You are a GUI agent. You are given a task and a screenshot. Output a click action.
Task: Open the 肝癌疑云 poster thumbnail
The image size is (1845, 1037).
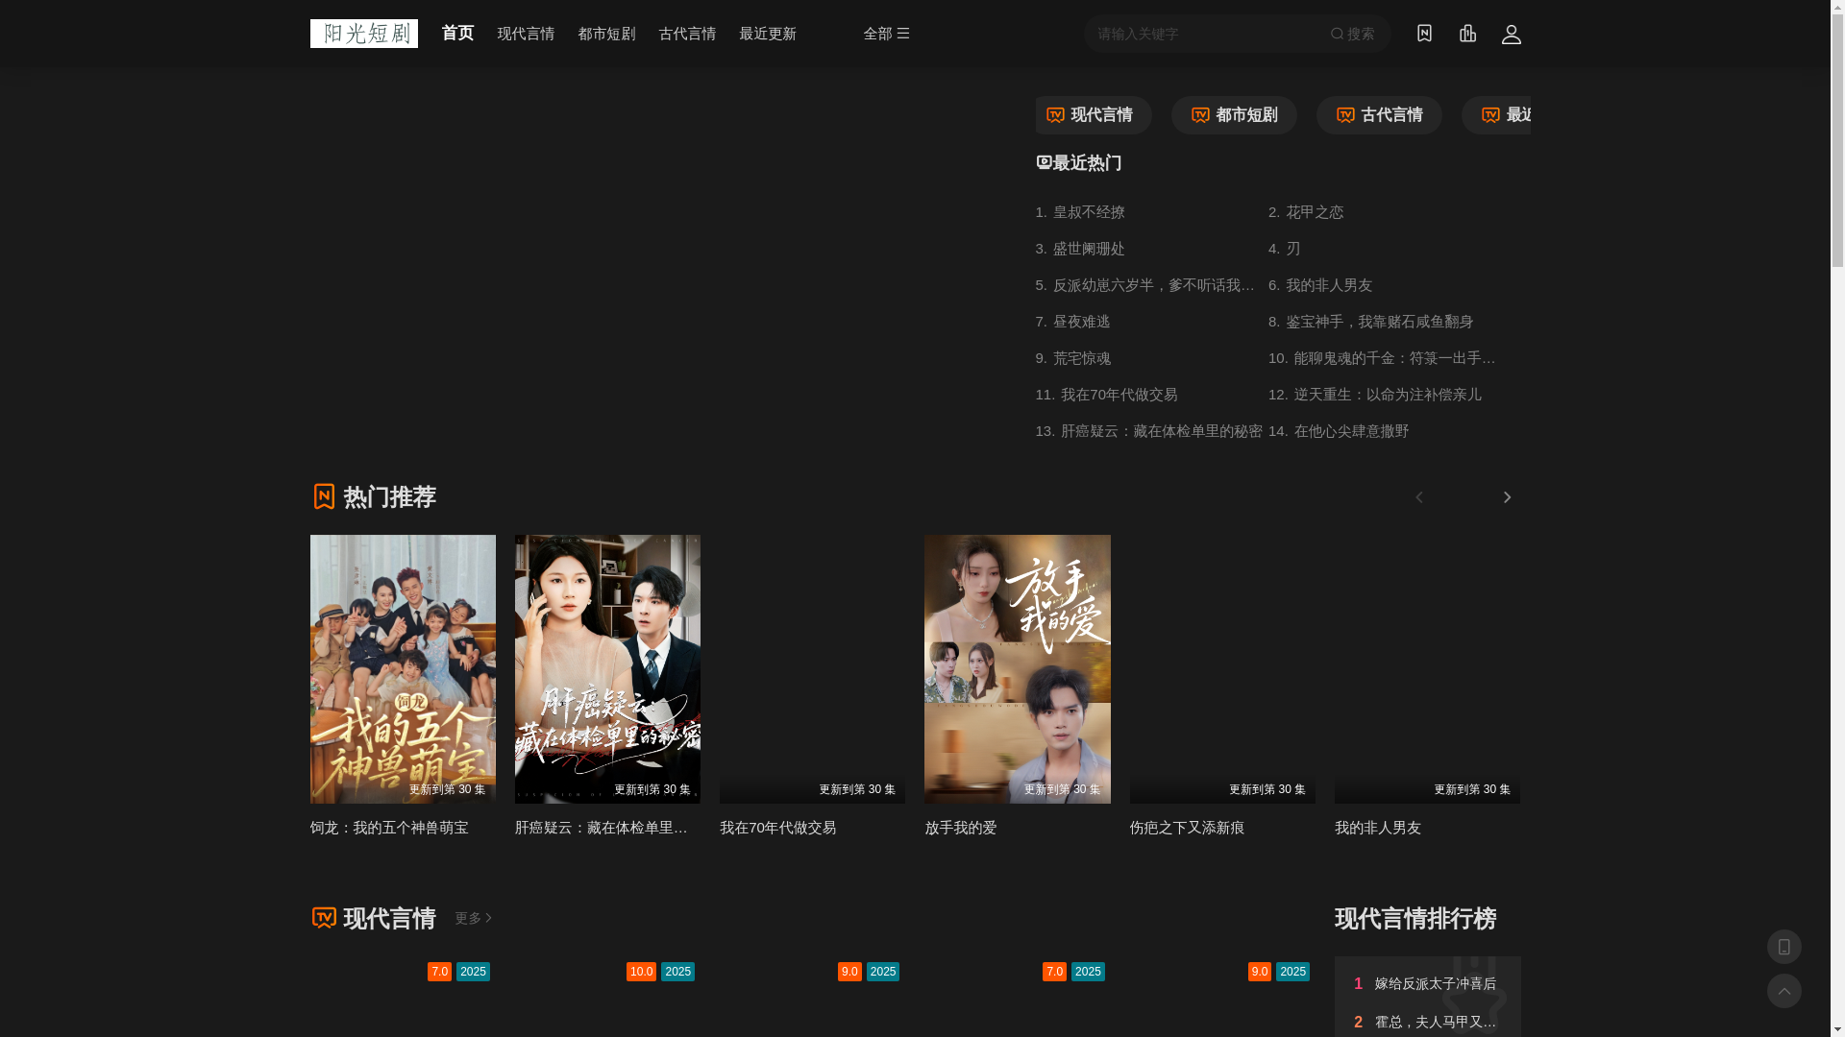pos(607,669)
